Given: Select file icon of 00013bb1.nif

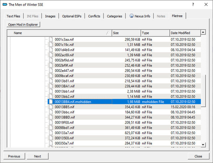Looking at the screenshot, I should click(x=51, y=91).
